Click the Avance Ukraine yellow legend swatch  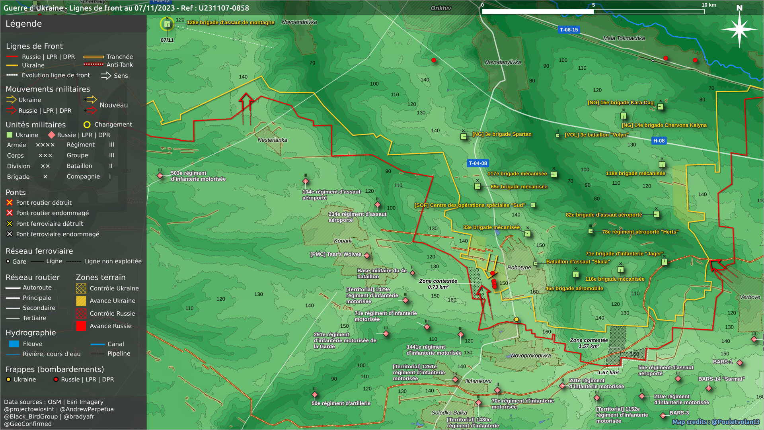(x=81, y=301)
